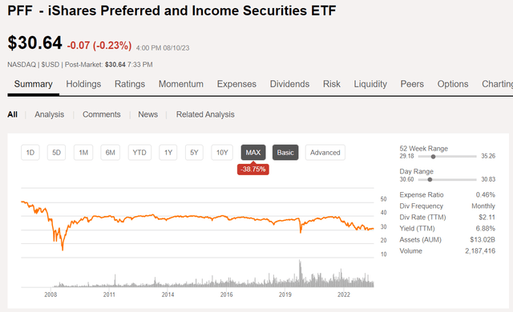
Task: Go to the Expenses tab
Action: pos(236,84)
